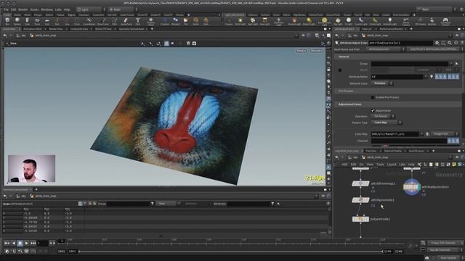The width and height of the screenshot is (465, 261).
Task: Select the attribadjustcolor1 node
Action: tap(412, 187)
